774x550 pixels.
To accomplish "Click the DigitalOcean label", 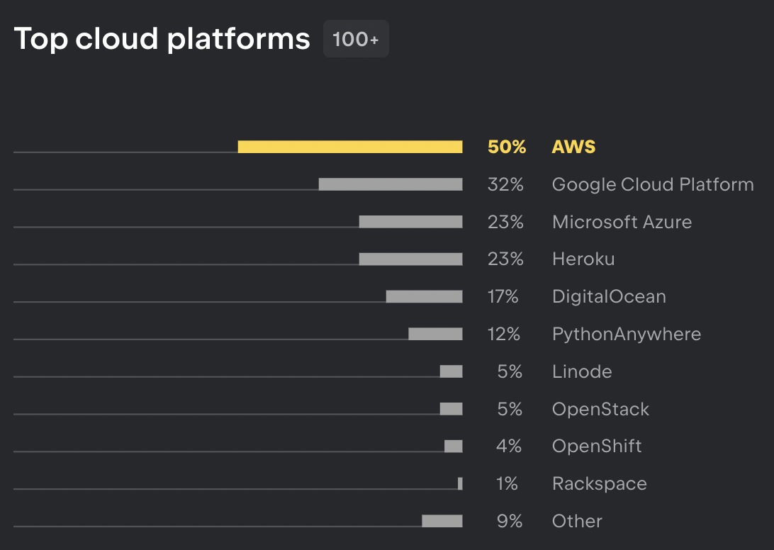I will (x=609, y=296).
